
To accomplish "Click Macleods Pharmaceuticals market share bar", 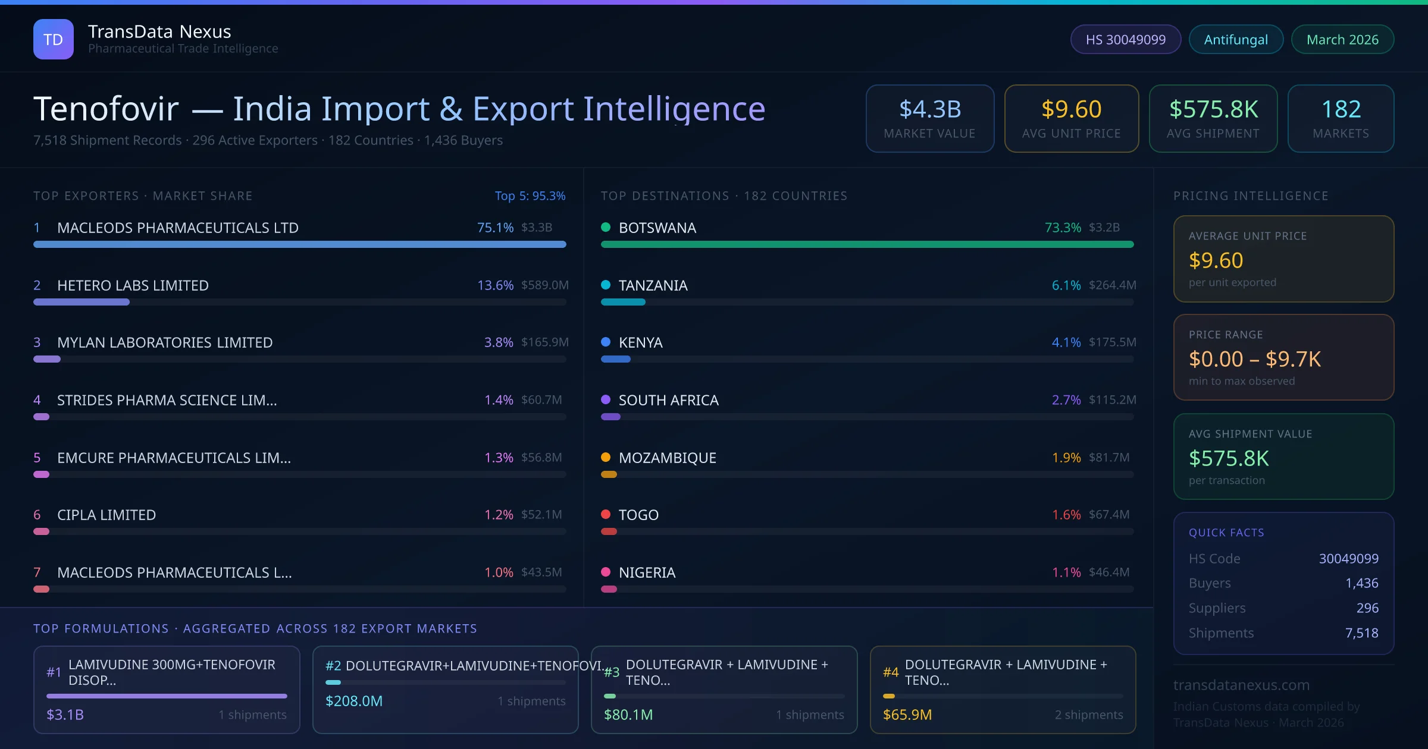I will 299,244.
